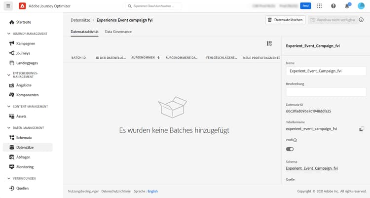Collapse the Verbindungen section
The height and width of the screenshot is (198, 370).
(x=9, y=178)
